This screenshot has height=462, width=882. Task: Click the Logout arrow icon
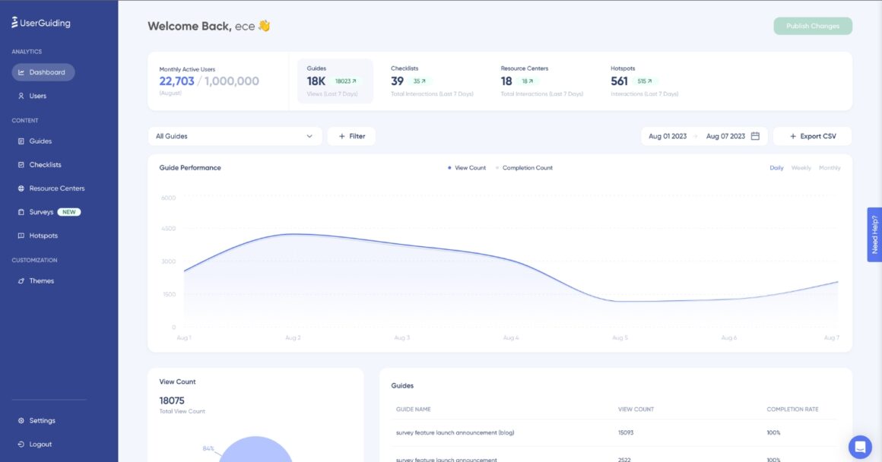(21, 444)
